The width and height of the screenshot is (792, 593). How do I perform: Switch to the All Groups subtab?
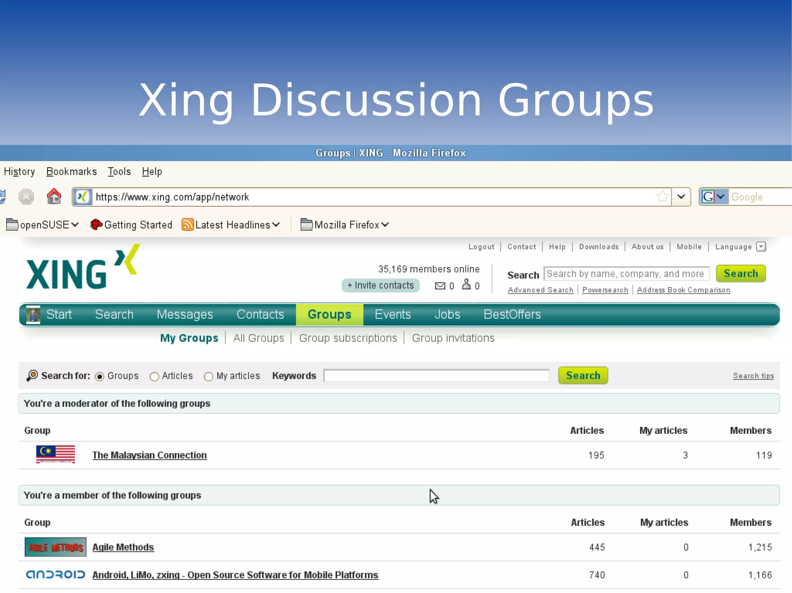[x=258, y=338]
